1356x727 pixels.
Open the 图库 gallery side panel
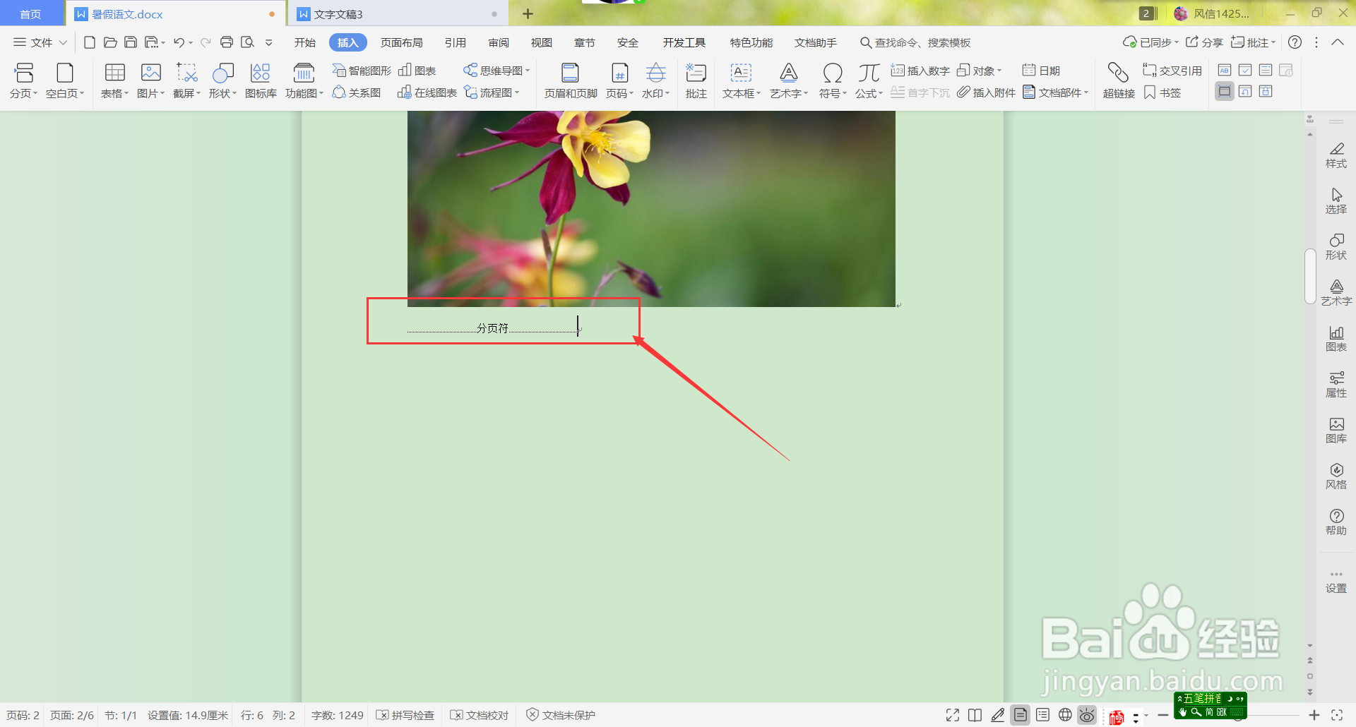[1336, 431]
